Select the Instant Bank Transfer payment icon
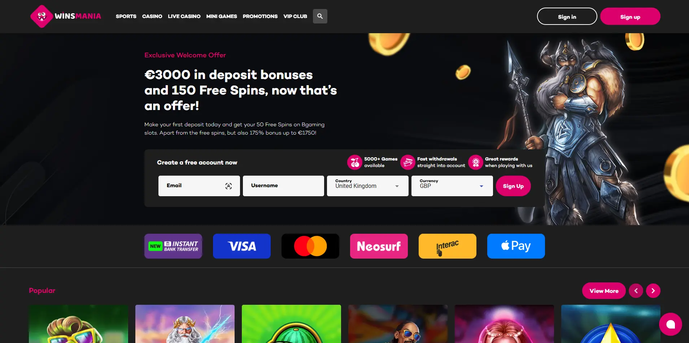 pyautogui.click(x=173, y=246)
